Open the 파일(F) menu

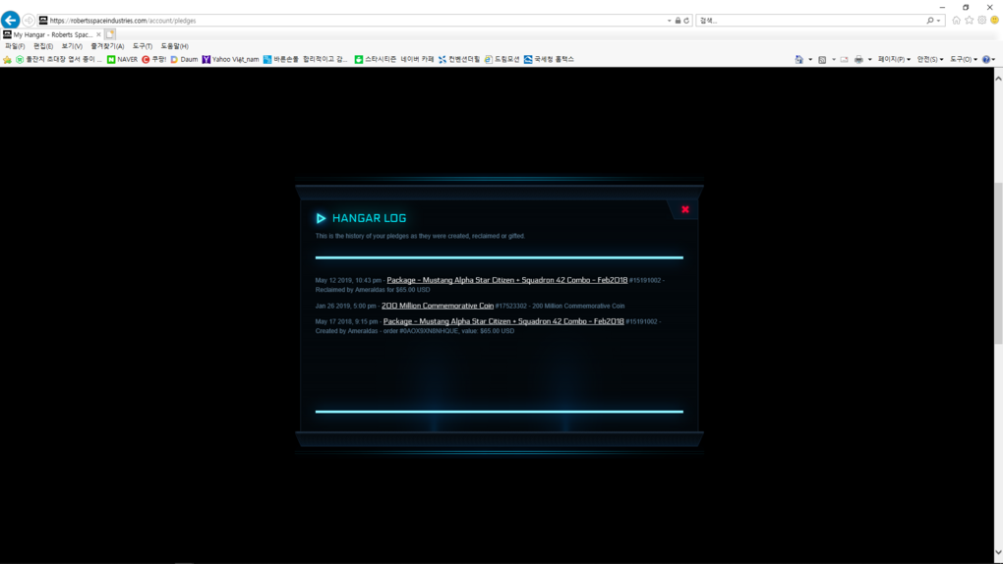click(15, 46)
